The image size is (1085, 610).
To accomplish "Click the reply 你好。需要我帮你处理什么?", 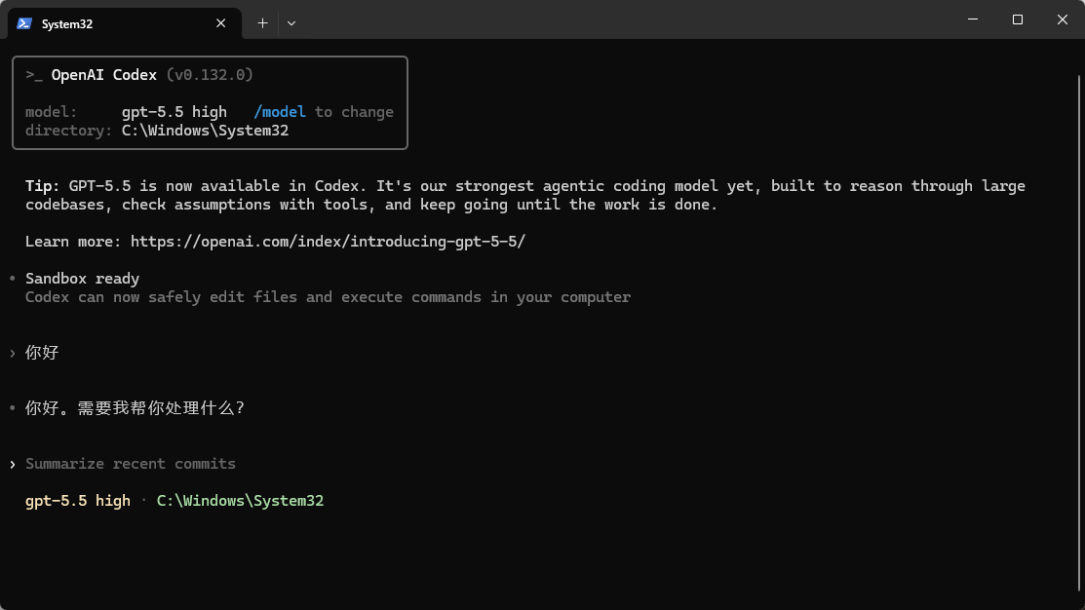I will point(135,408).
